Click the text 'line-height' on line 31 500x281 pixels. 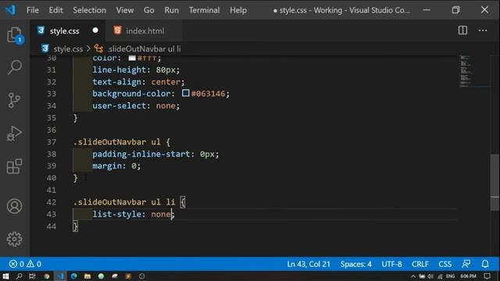120,69
